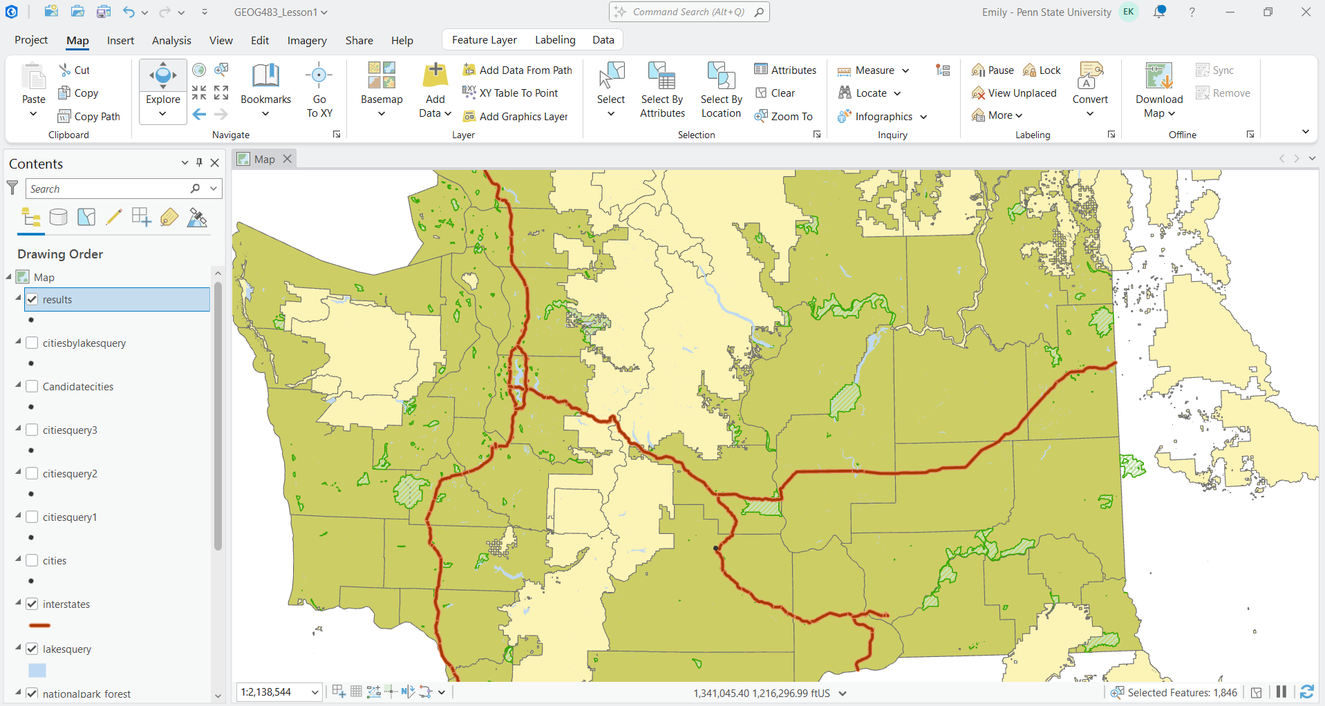Click the Add Data icon

tap(435, 75)
